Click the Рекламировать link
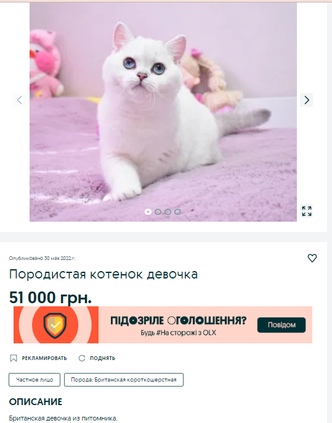The height and width of the screenshot is (423, 332). coord(44,358)
